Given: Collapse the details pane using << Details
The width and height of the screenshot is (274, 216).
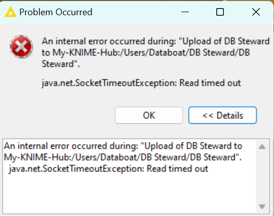Looking at the screenshot, I should (222, 115).
